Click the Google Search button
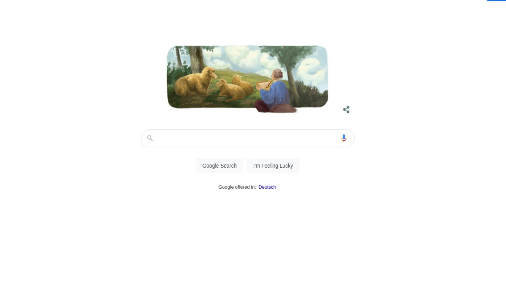506x284 pixels. click(x=219, y=166)
